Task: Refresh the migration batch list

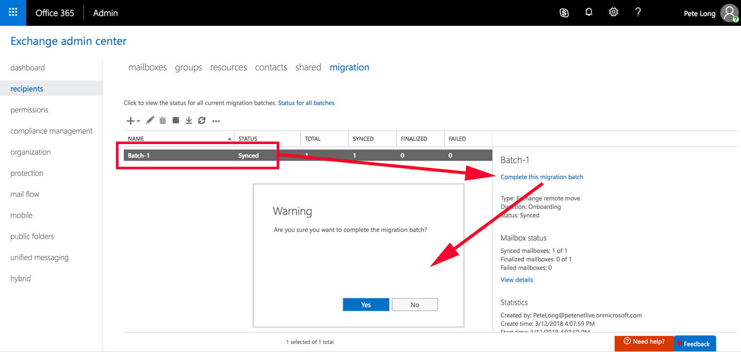Action: [x=201, y=120]
